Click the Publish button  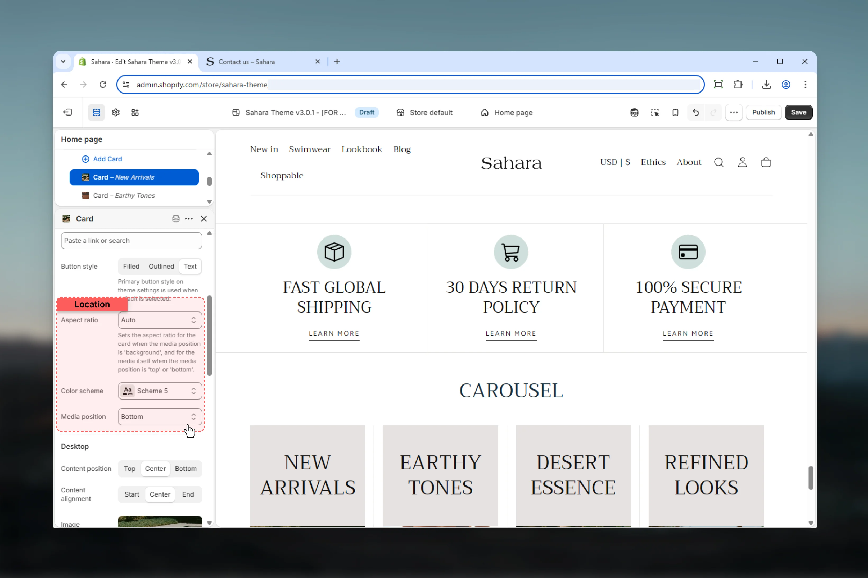click(x=763, y=112)
